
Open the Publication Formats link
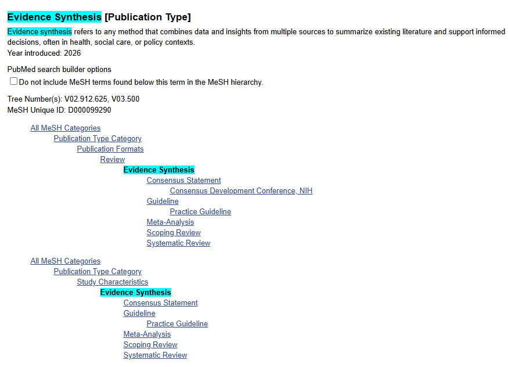point(110,149)
